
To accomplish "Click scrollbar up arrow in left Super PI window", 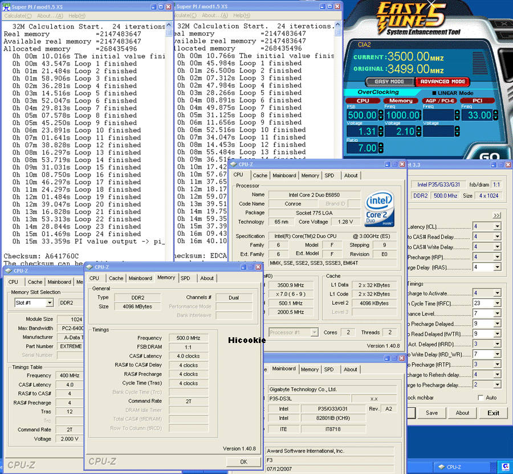I will click(169, 25).
